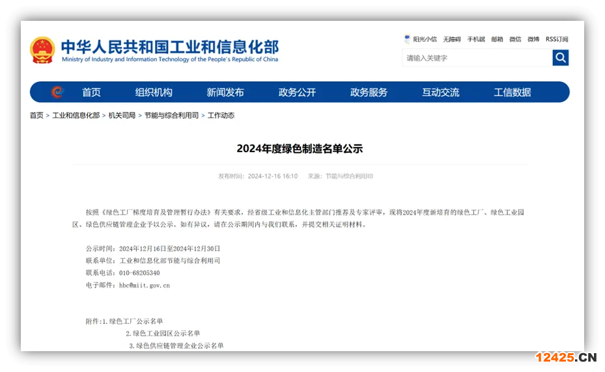Click the publish time 2024-12-16 16:10

pyautogui.click(x=273, y=176)
